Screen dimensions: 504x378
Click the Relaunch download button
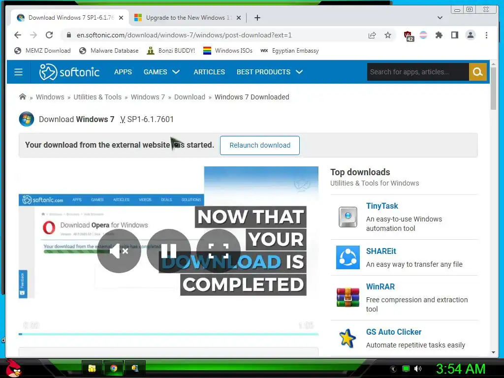(260, 145)
